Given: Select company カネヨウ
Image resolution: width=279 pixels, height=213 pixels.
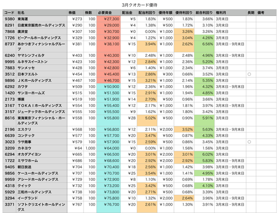Looking at the screenshot, I should [x=24, y=148].
